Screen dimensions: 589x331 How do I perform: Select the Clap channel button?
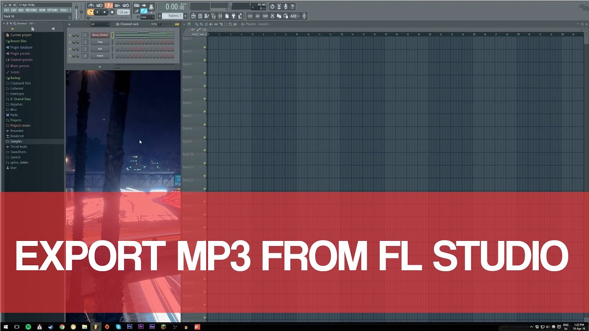100,42
